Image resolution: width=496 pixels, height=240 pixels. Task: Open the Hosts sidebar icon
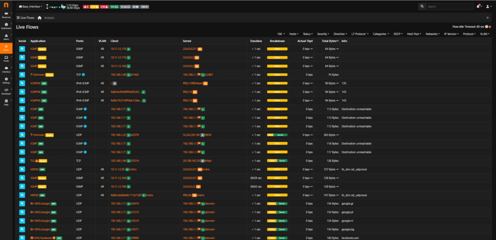[6, 59]
